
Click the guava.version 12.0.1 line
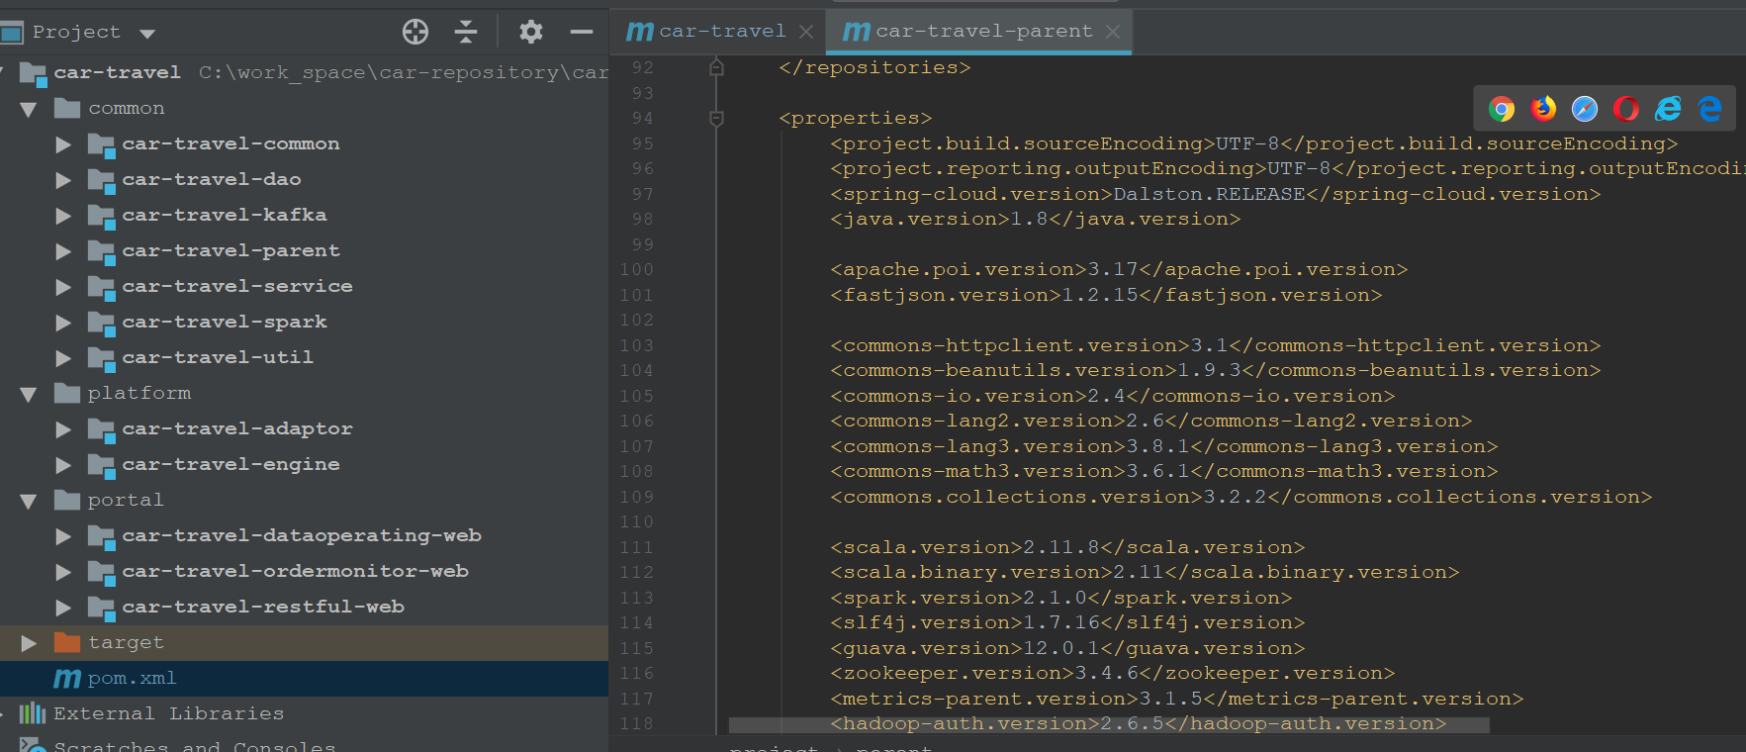point(1067,648)
